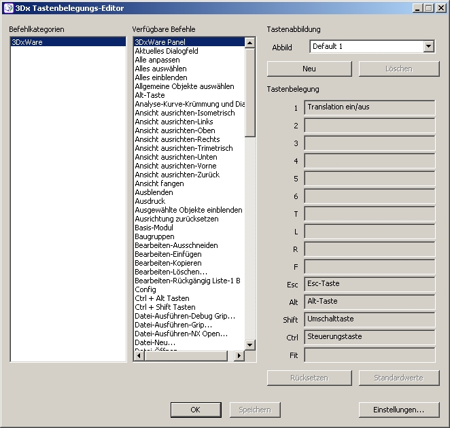Choose Ansicht ausrichten-Trimetrisch

189,148
